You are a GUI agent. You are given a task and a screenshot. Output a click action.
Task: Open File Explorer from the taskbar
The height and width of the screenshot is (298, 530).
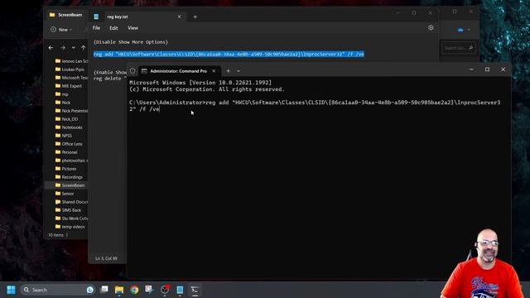(119, 290)
